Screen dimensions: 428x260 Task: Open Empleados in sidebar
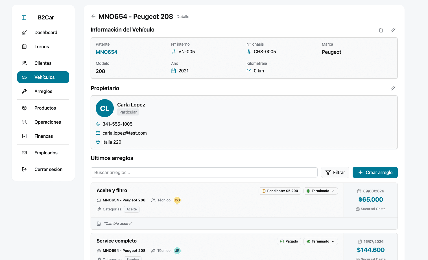coord(43,153)
